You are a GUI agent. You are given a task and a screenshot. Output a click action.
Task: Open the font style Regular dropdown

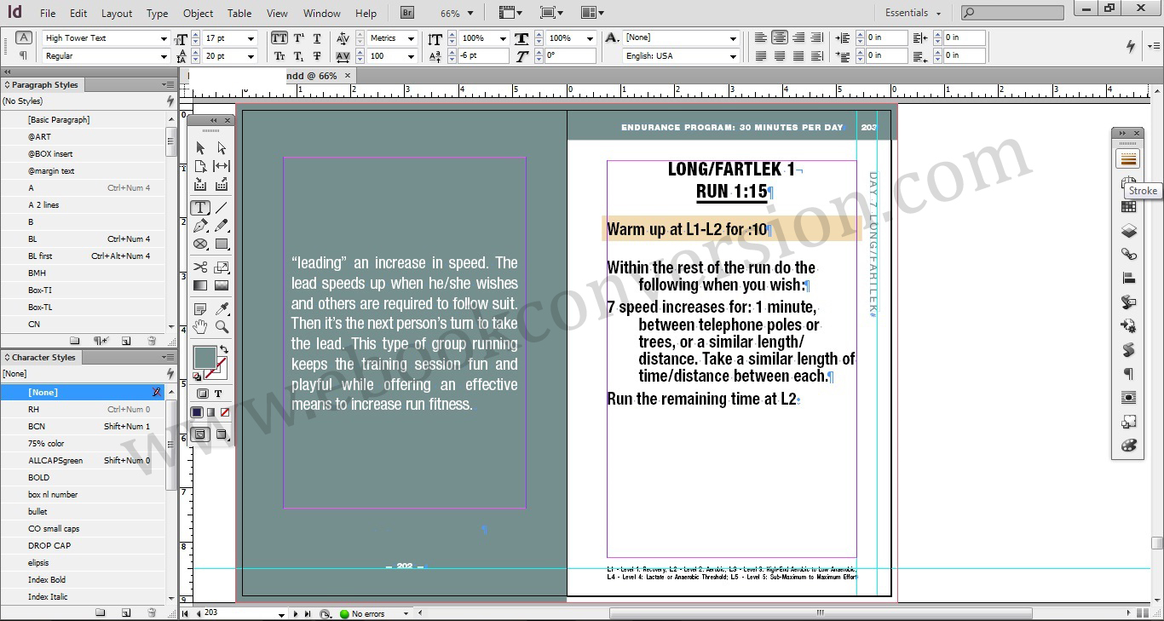164,56
